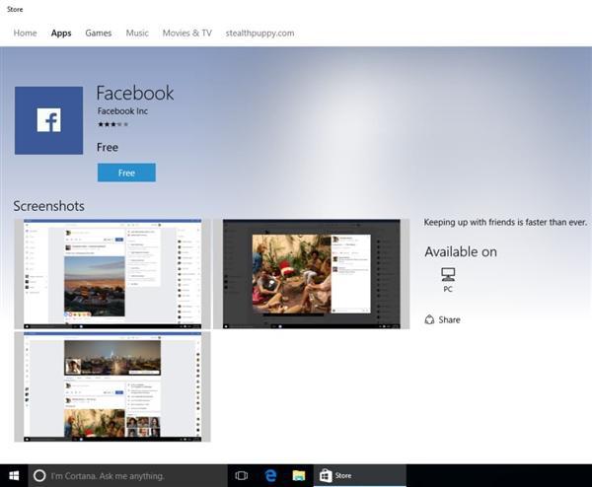Screen dimensions: 592x487
Task: Click the Facebook app logo icon
Action: (48, 120)
